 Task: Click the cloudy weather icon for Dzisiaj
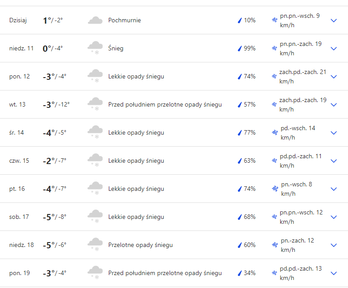pos(95,21)
